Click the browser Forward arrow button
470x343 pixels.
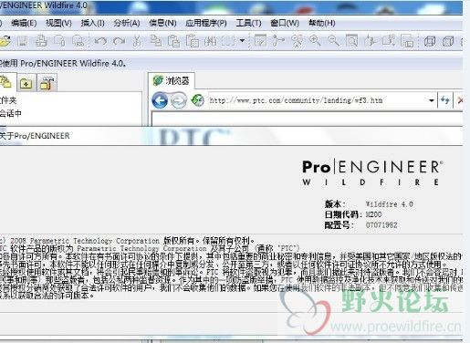click(x=179, y=100)
